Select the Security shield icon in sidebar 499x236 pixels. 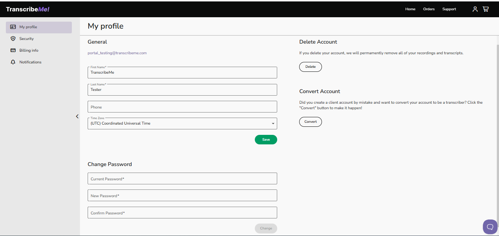click(13, 38)
